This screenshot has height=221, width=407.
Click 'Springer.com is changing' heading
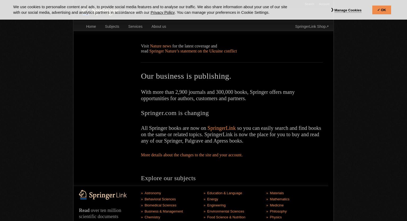pos(175,113)
